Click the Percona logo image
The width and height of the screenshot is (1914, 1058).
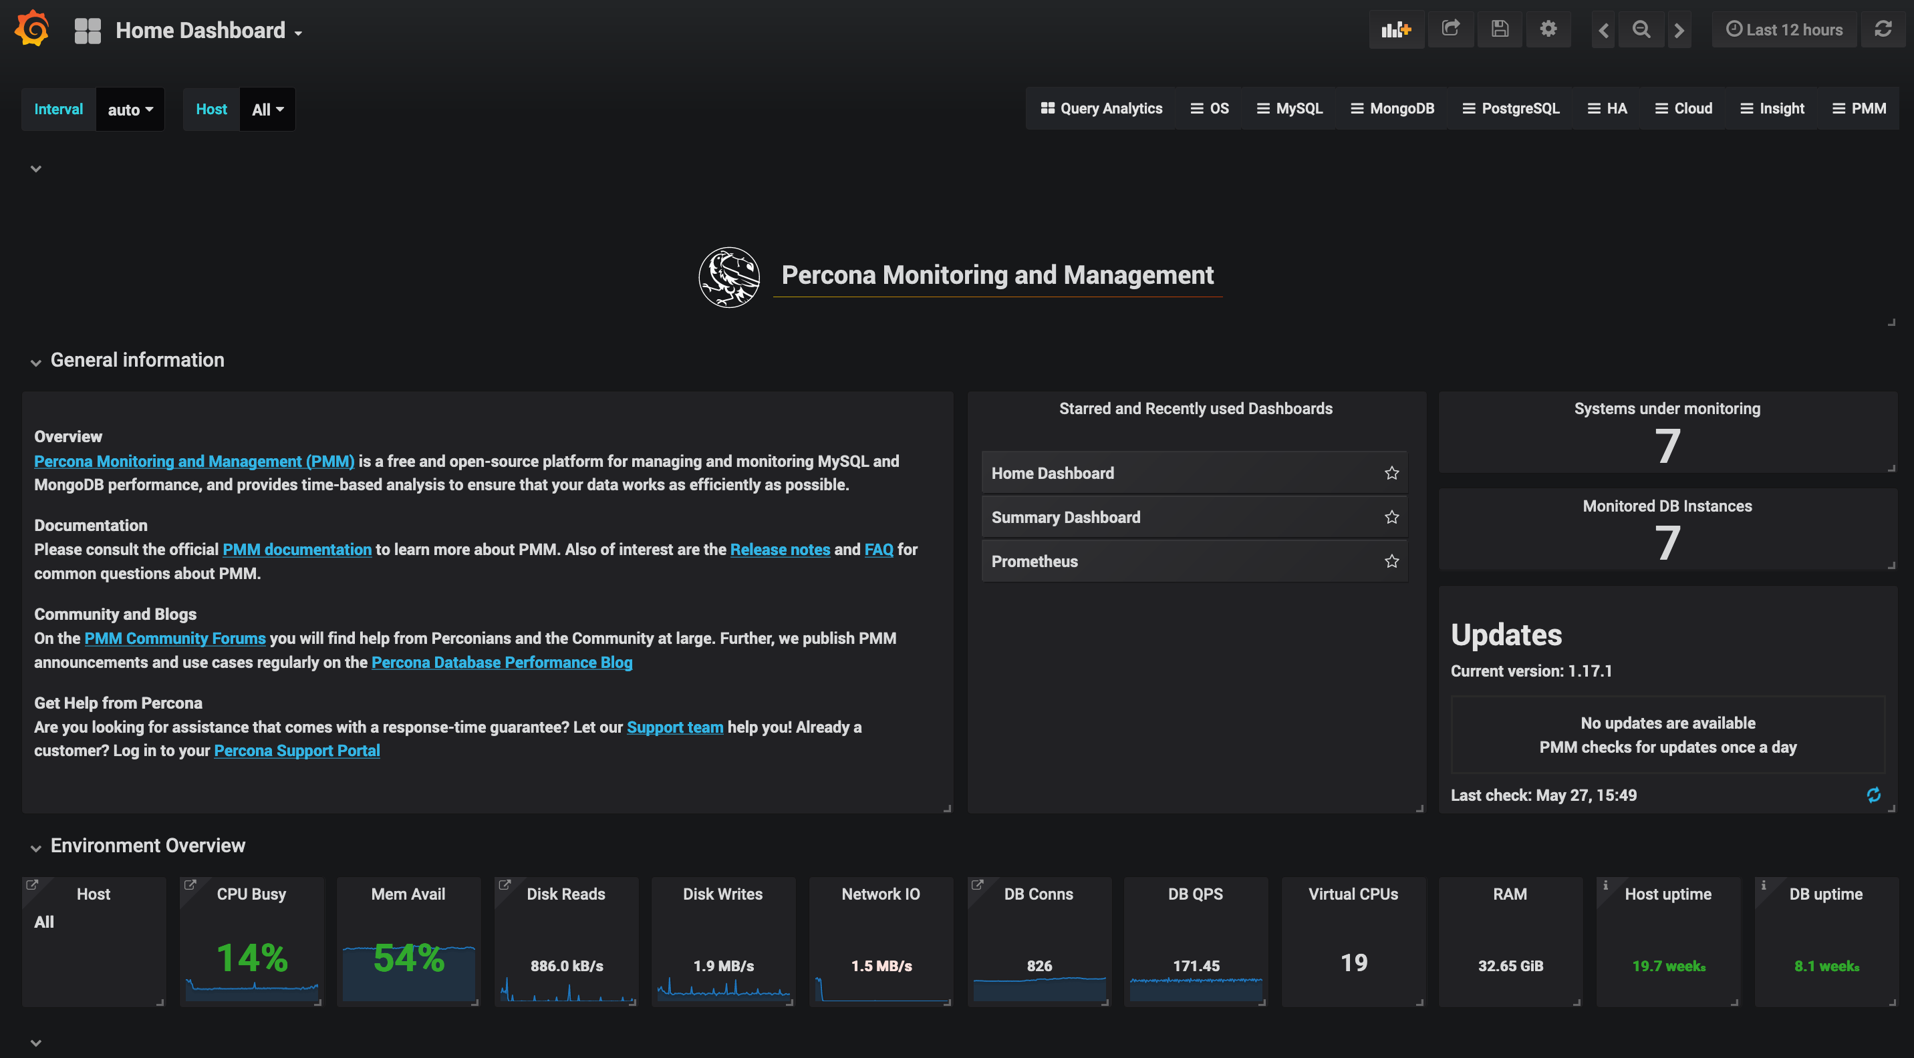tap(729, 277)
